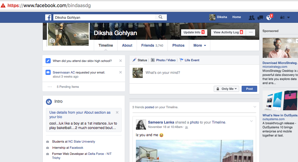Click the ellipsis beside 5 Pending Items
The height and width of the screenshot is (162, 298).
pyautogui.click(x=50, y=87)
